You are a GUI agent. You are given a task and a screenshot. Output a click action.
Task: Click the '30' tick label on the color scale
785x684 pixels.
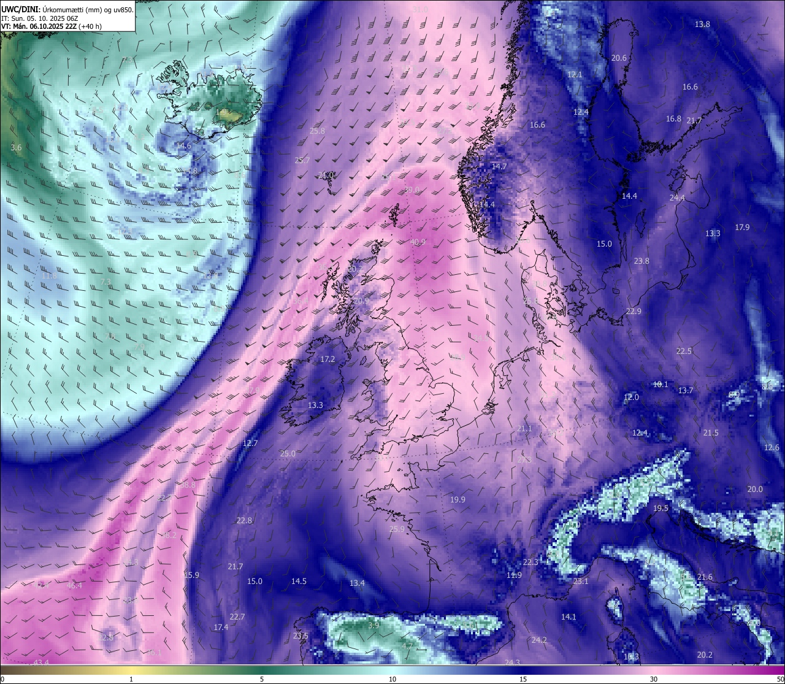click(x=654, y=679)
